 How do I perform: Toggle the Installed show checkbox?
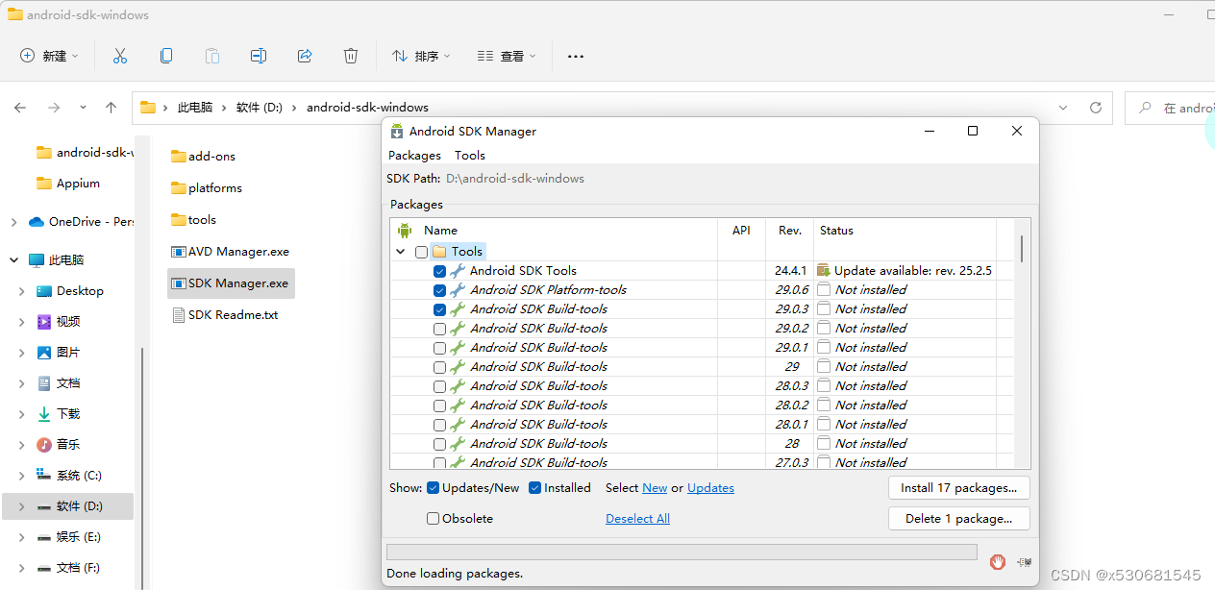pyautogui.click(x=535, y=488)
